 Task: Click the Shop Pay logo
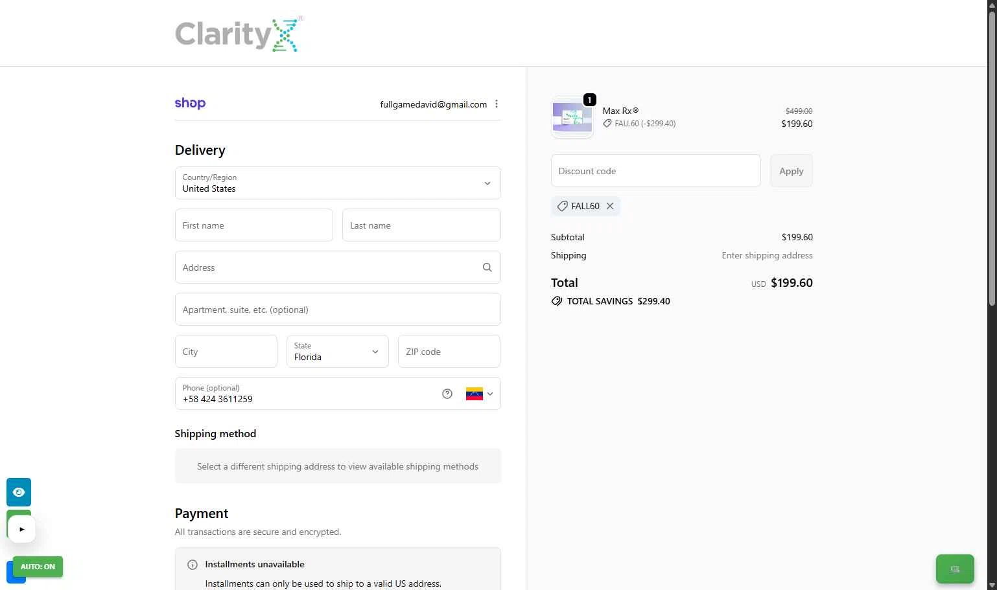[x=190, y=104]
